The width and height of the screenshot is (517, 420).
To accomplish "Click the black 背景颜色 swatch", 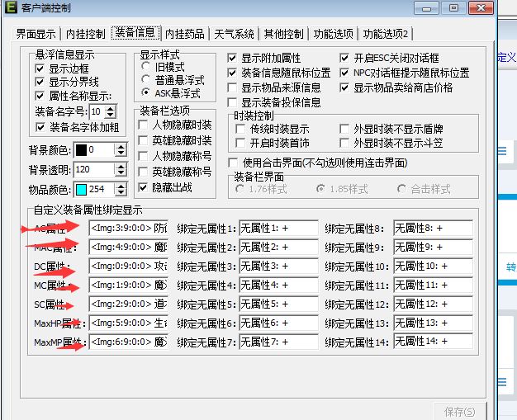I will click(x=81, y=150).
